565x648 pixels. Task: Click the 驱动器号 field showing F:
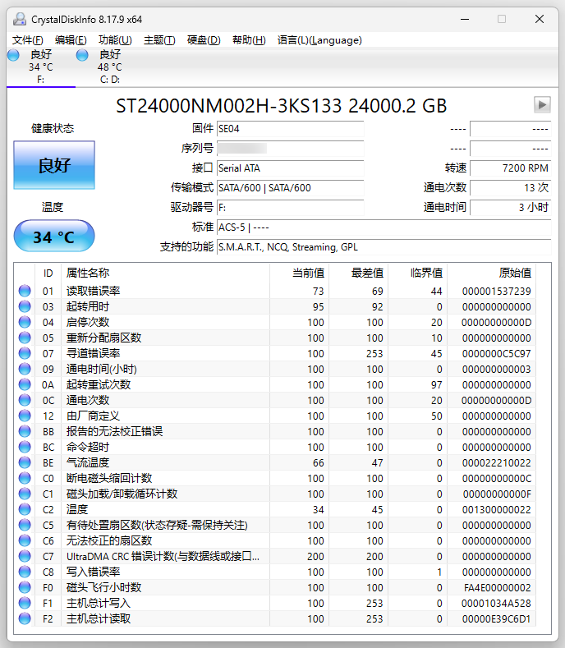290,208
